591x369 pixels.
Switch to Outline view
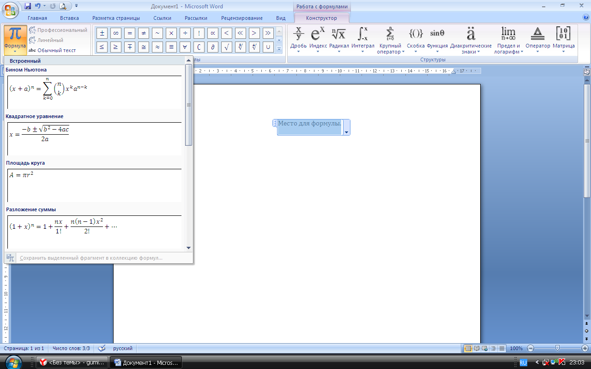494,348
